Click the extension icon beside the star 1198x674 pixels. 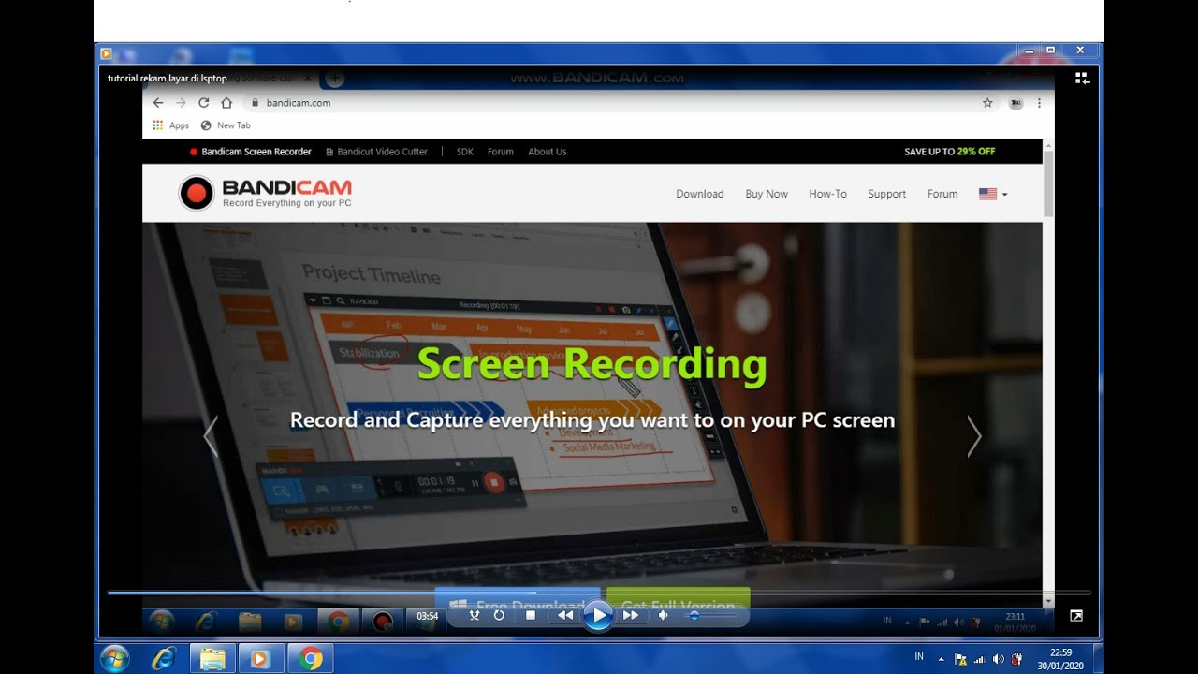[x=1015, y=103]
